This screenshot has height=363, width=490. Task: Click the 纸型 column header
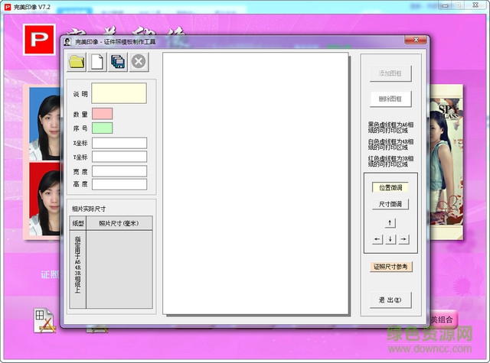point(78,223)
